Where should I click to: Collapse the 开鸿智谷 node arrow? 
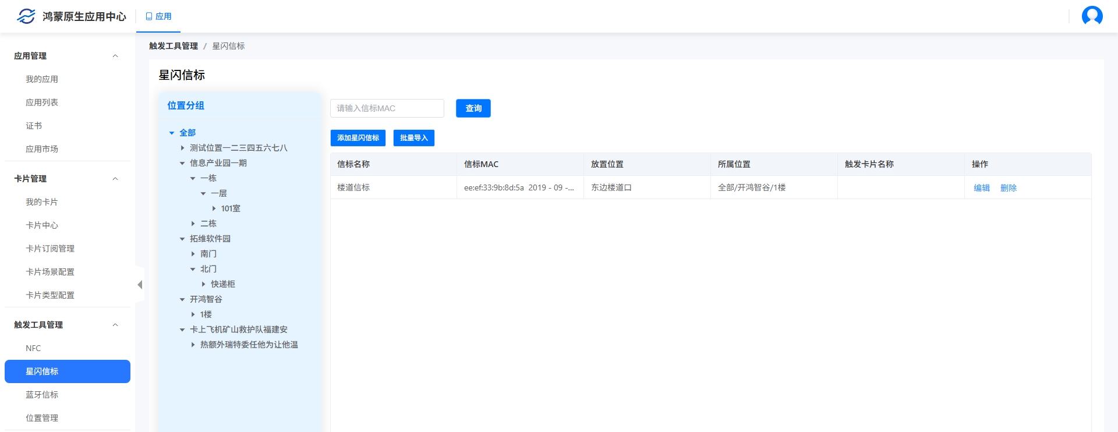tap(182, 300)
